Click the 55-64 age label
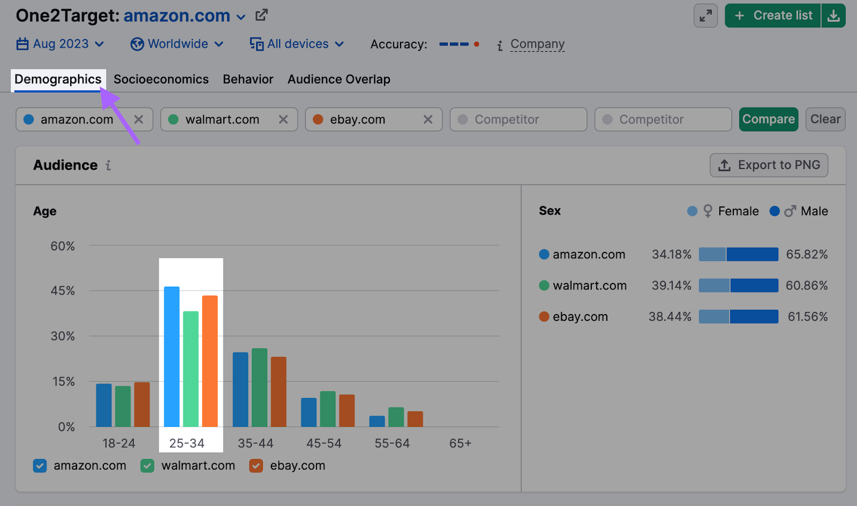The image size is (857, 506). pos(392,443)
